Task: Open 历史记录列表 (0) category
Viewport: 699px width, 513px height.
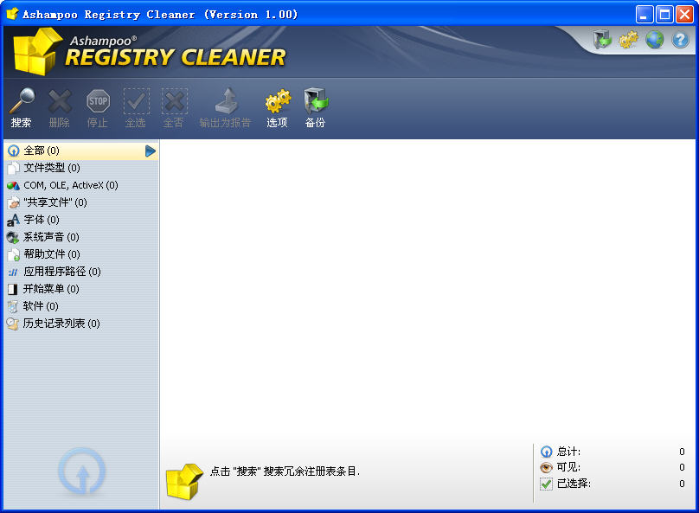Action: click(x=61, y=324)
